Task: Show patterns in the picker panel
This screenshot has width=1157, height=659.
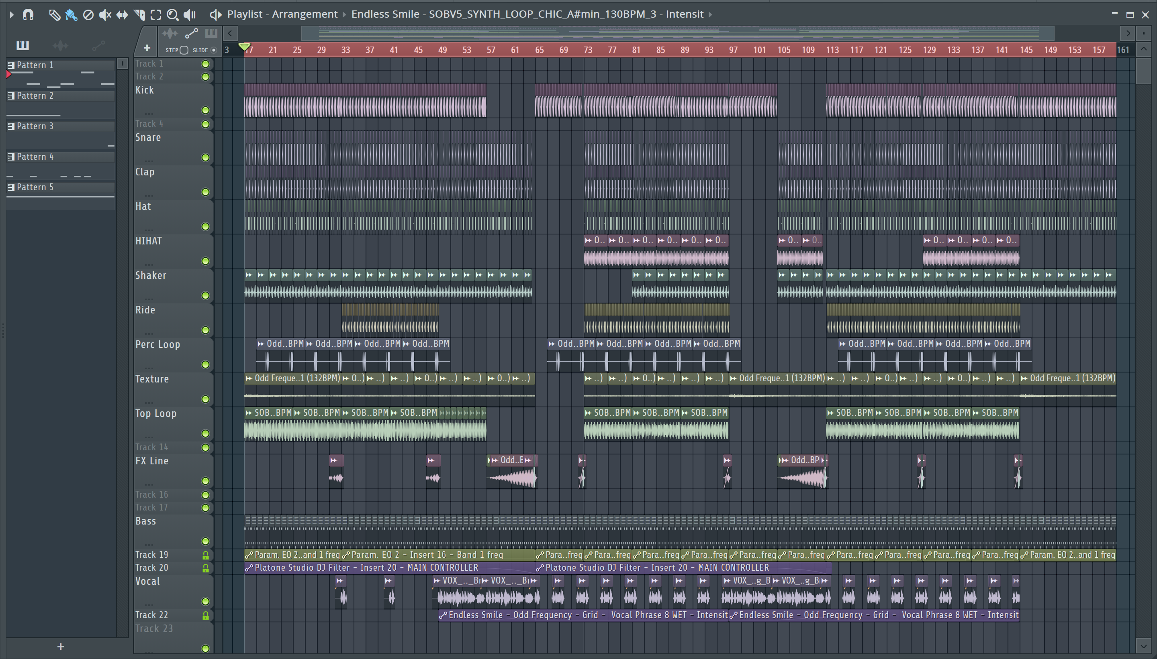Action: pos(22,45)
